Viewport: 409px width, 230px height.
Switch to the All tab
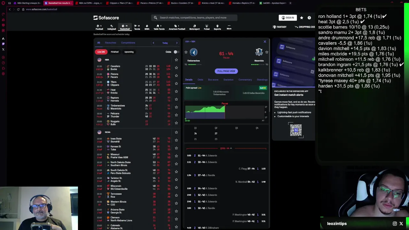[x=98, y=43]
